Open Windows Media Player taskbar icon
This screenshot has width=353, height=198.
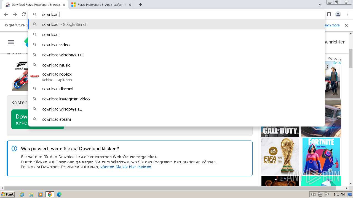[41, 194]
